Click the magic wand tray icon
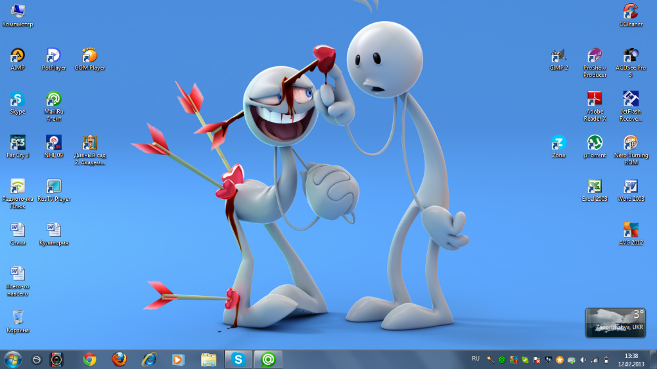 [x=490, y=360]
